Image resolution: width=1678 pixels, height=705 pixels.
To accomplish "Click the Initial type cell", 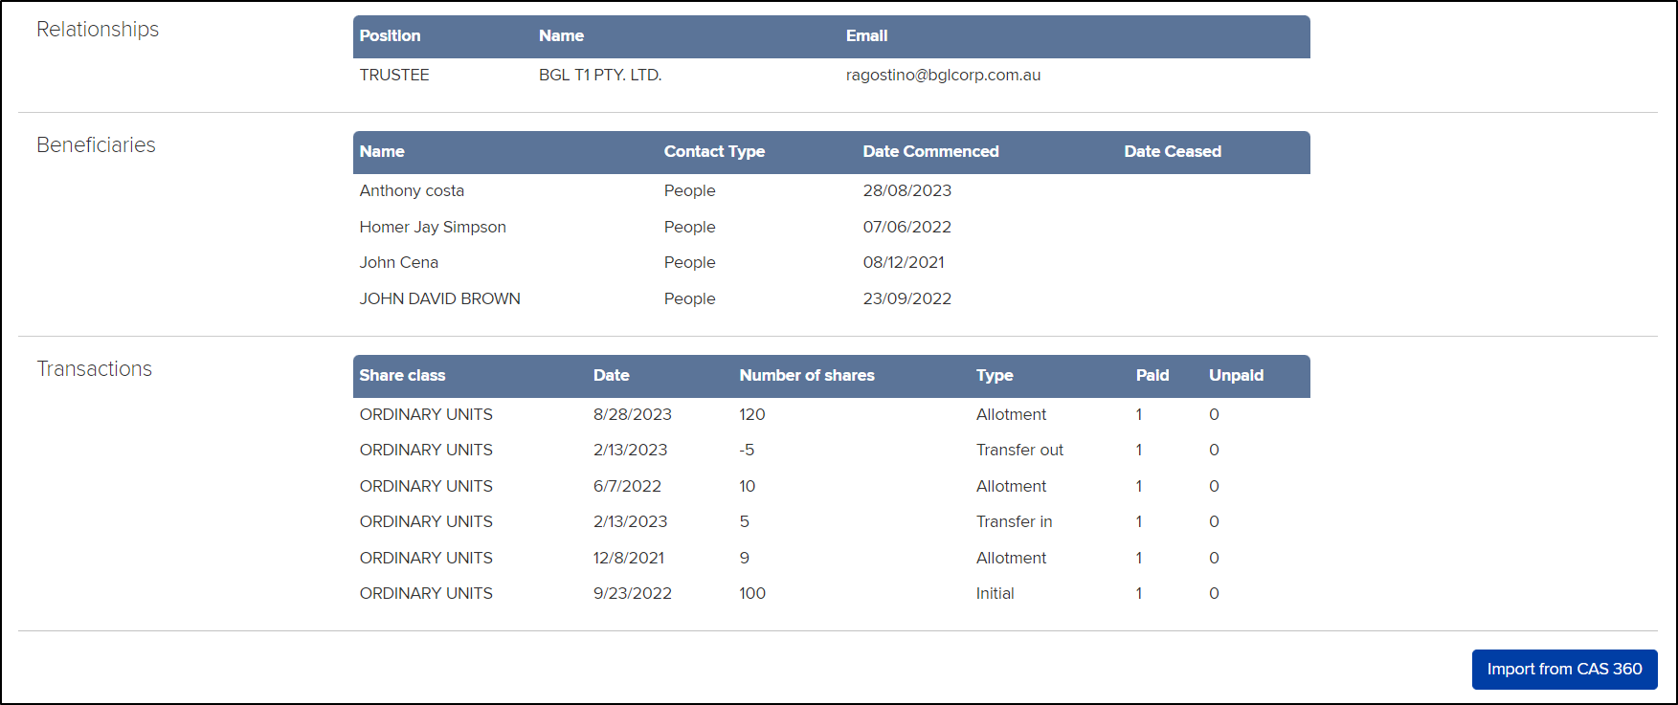I will [995, 593].
